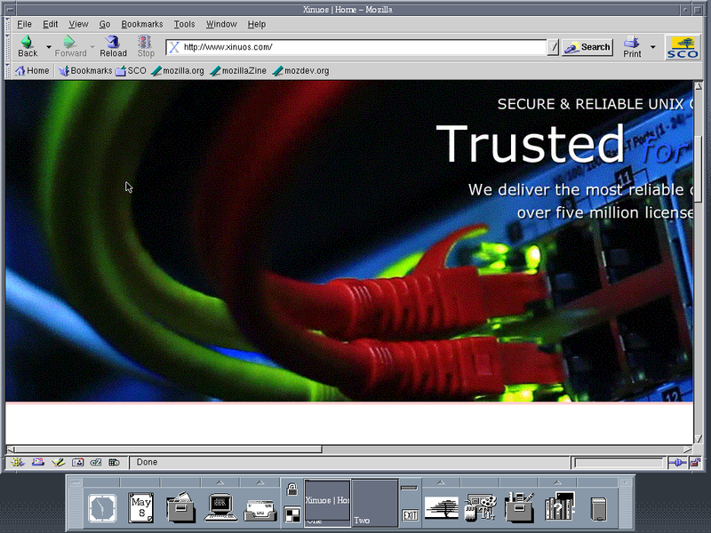Open the mozilla.org bookmark

point(178,71)
